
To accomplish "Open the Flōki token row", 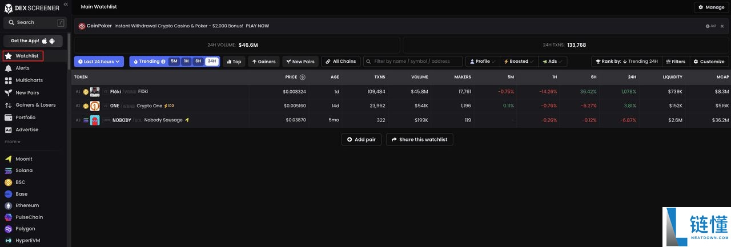I will click(x=401, y=91).
